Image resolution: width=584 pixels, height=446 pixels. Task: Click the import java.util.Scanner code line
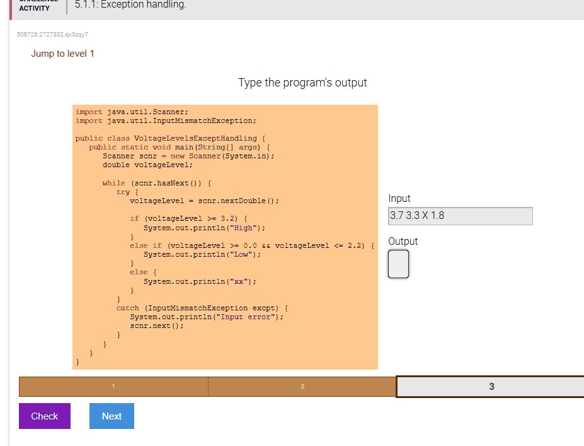pos(132,111)
